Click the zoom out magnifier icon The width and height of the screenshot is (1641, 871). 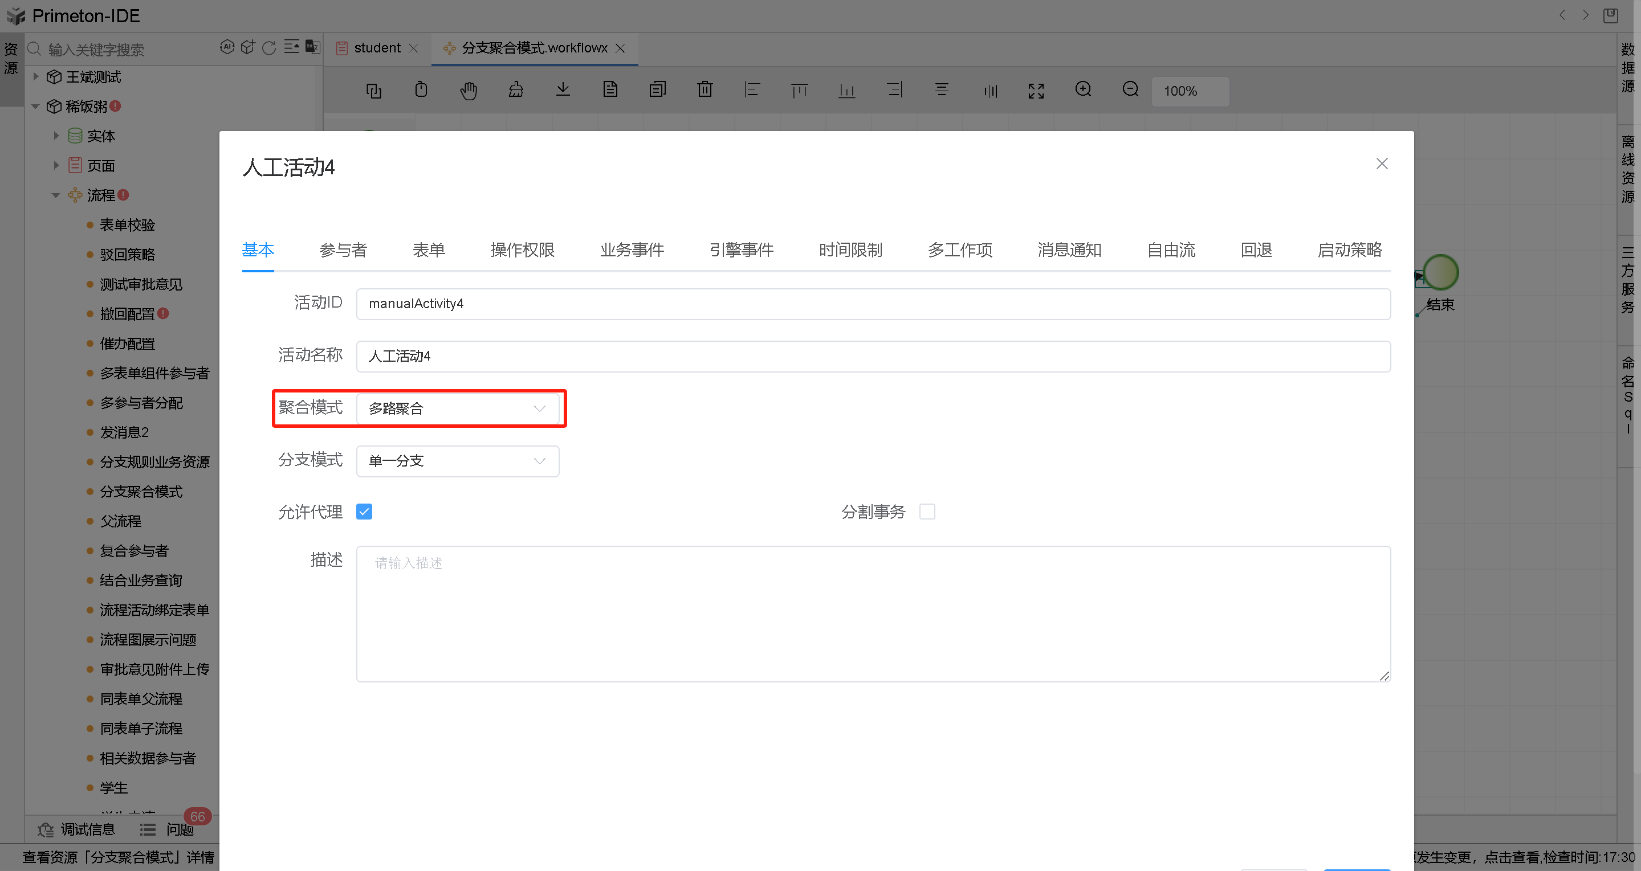pos(1130,90)
